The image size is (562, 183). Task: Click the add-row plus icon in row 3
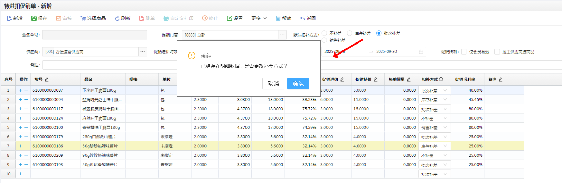(20, 109)
